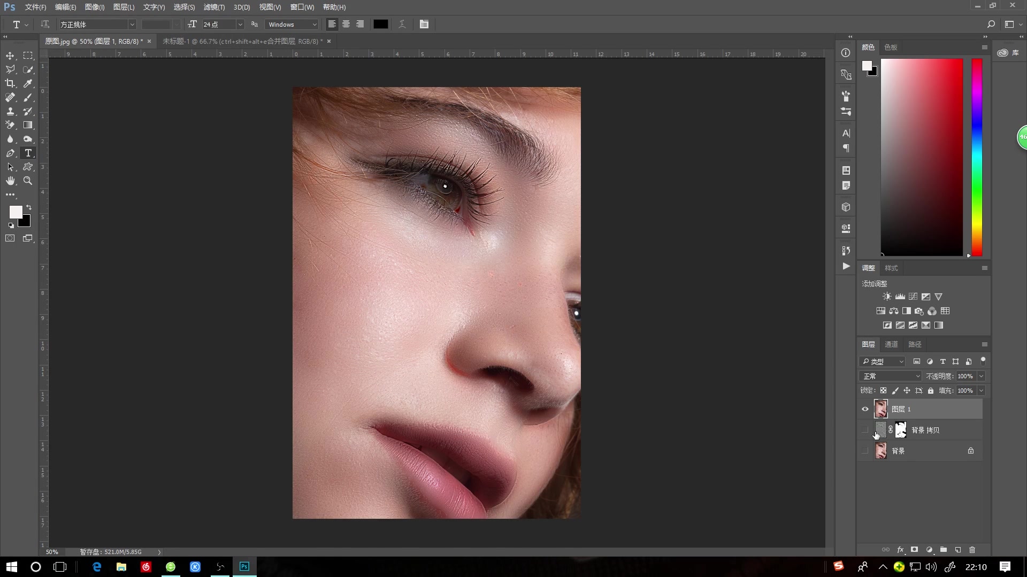1027x577 pixels.
Task: Show the 背景 layer
Action: pyautogui.click(x=865, y=451)
